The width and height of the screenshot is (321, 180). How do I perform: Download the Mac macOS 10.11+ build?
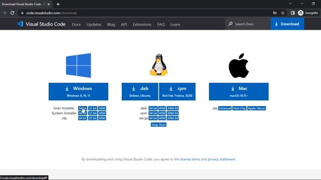pos(239,91)
